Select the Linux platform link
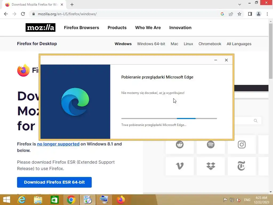The height and width of the screenshot is (205, 273). pyautogui.click(x=188, y=44)
